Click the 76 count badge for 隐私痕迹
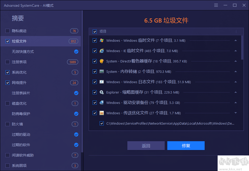The width and height of the screenshot is (249, 171). (74, 31)
